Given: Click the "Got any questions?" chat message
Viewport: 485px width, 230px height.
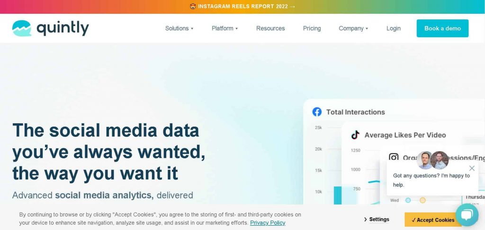Looking at the screenshot, I should pos(431,180).
